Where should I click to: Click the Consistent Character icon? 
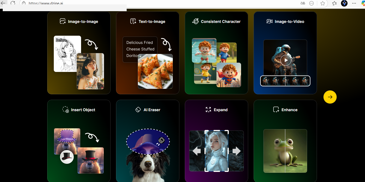point(195,21)
